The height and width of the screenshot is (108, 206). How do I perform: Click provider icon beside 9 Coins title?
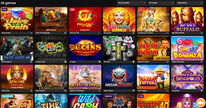pos(99,62)
